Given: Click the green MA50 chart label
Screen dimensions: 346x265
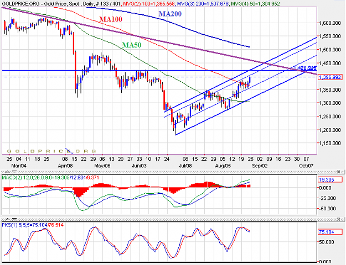Looking at the screenshot, I should click(132, 45).
